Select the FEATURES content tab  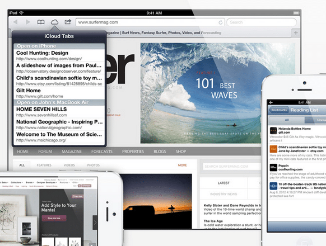44,165
